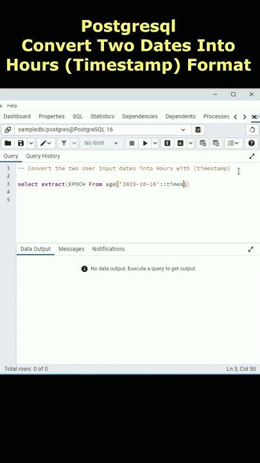The height and width of the screenshot is (463, 260).
Task: Click the Explain query icon
Action: click(x=167, y=143)
